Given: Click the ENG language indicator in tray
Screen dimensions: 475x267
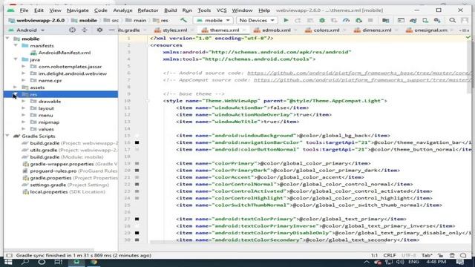Looking at the screenshot, I should (413, 262).
